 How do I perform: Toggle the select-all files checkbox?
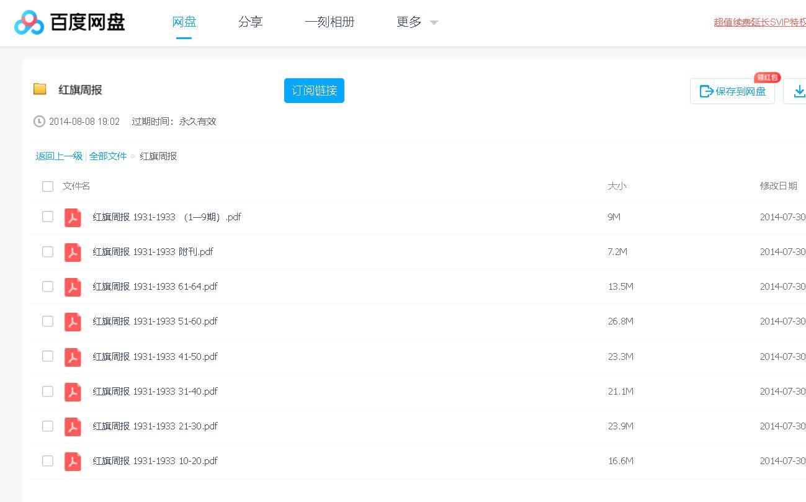pos(48,186)
